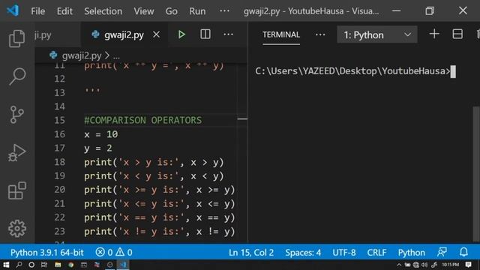480x270 pixels.
Task: Click line 23 print 'x != y is:'
Action: click(160, 232)
